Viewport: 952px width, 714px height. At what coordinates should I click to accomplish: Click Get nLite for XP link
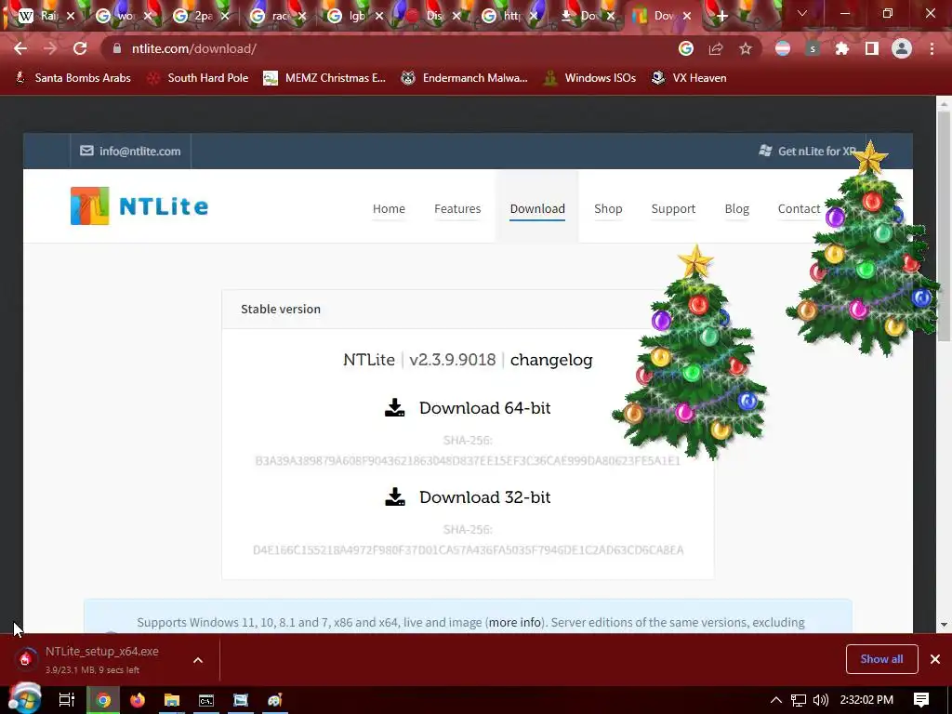[x=808, y=151]
